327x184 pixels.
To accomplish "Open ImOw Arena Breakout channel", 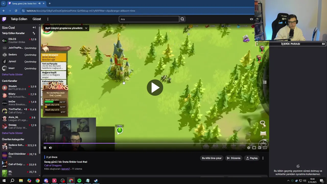I will tap(20, 103).
